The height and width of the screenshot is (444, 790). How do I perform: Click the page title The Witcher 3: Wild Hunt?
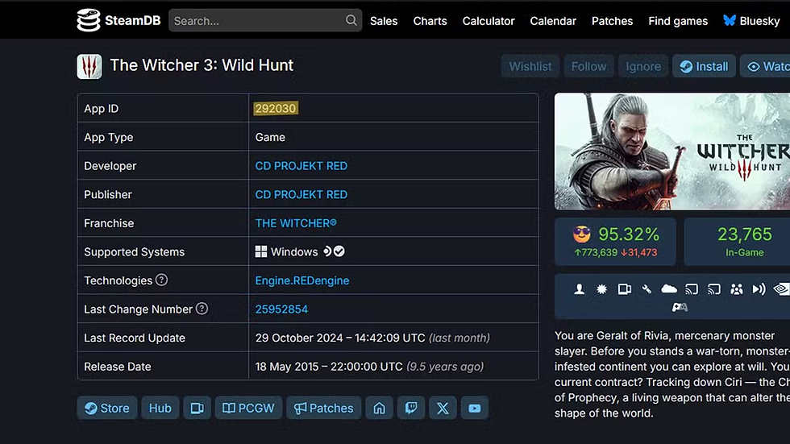point(202,65)
